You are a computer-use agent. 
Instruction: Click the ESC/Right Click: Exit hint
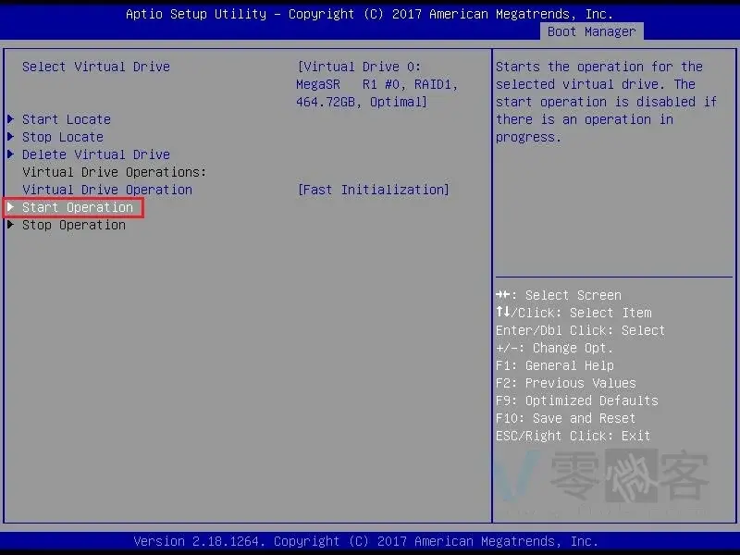573,436
